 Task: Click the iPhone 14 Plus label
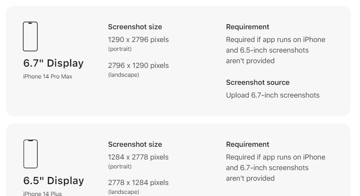click(42, 193)
